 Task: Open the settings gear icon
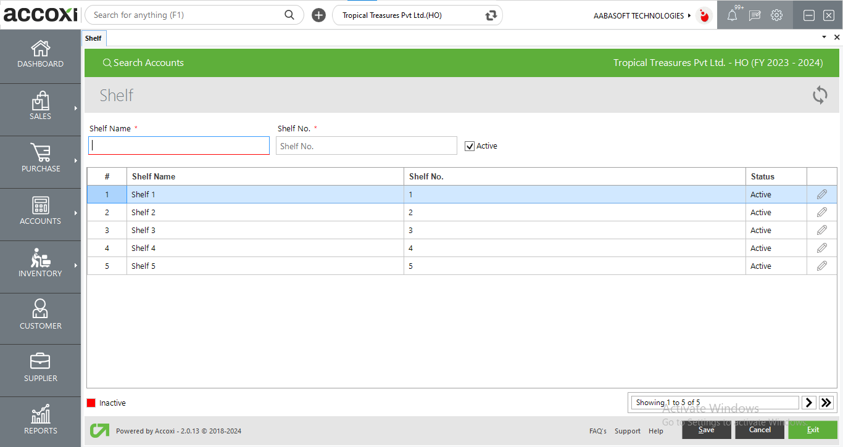777,15
